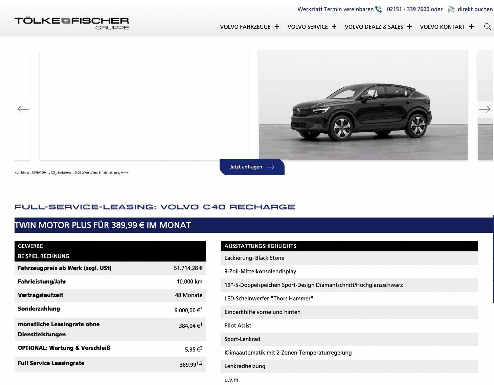Select Vertragslaufzeit value 48 Monate

pos(189,295)
